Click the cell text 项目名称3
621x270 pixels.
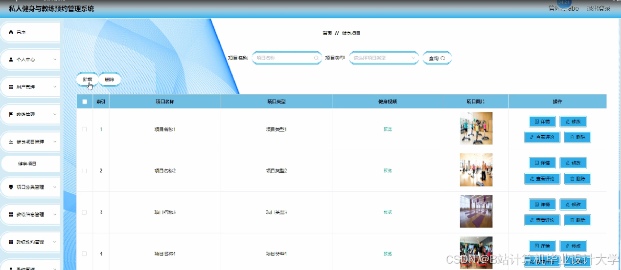pyautogui.click(x=165, y=212)
